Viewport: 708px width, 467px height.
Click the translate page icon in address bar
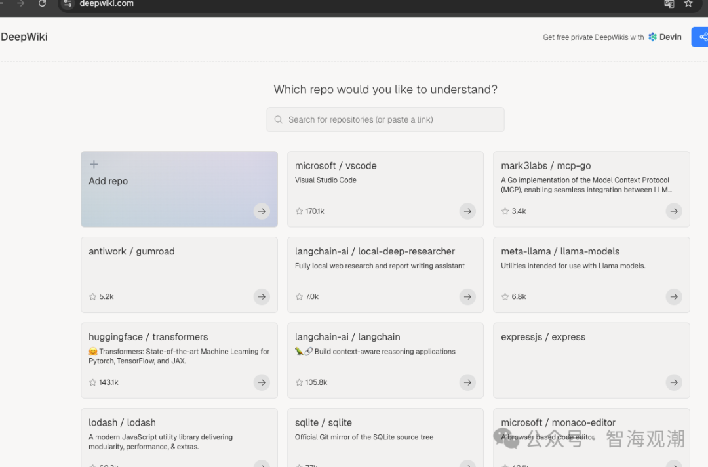(669, 4)
